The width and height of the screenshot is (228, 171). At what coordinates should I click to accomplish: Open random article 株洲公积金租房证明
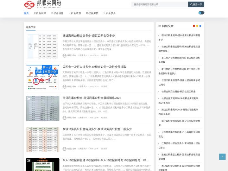click(179, 49)
